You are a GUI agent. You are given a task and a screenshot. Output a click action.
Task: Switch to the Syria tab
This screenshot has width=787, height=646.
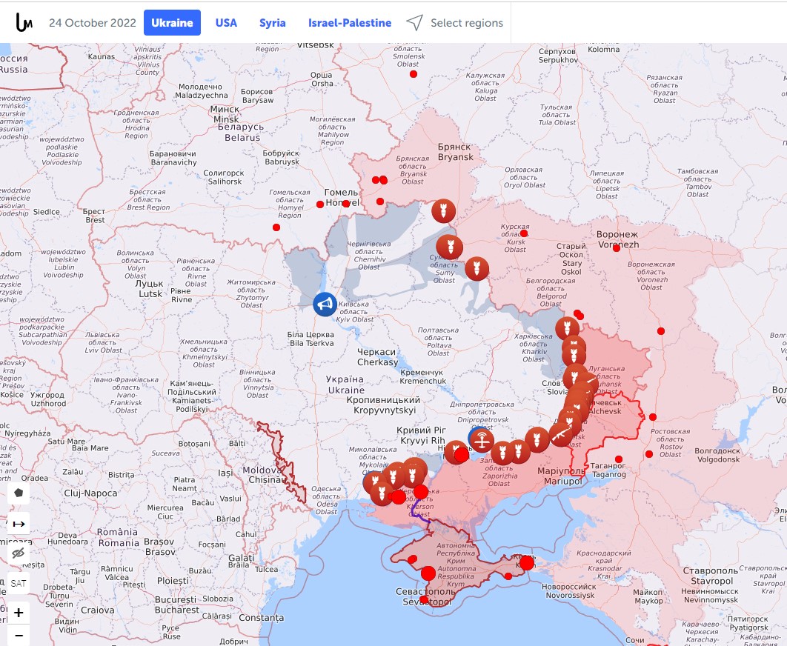tap(272, 23)
